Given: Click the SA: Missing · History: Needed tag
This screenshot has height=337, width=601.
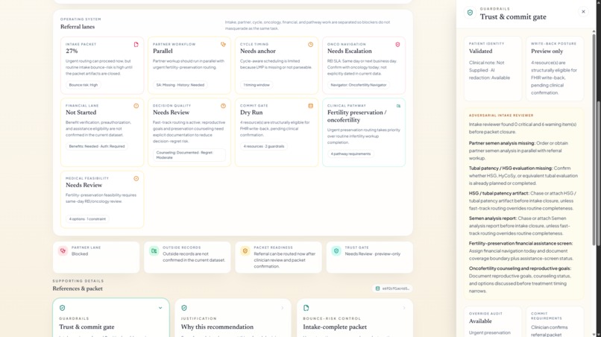Looking at the screenshot, I should (x=180, y=85).
